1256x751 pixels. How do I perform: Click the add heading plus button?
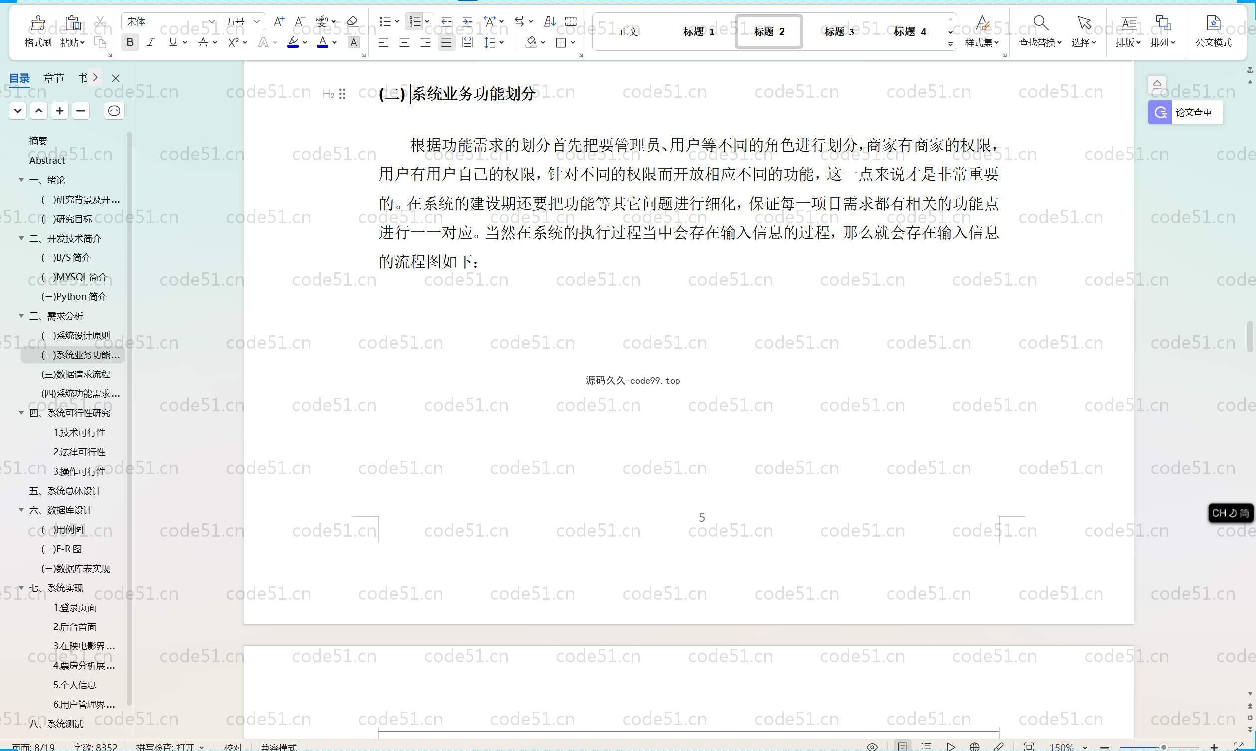pyautogui.click(x=60, y=111)
